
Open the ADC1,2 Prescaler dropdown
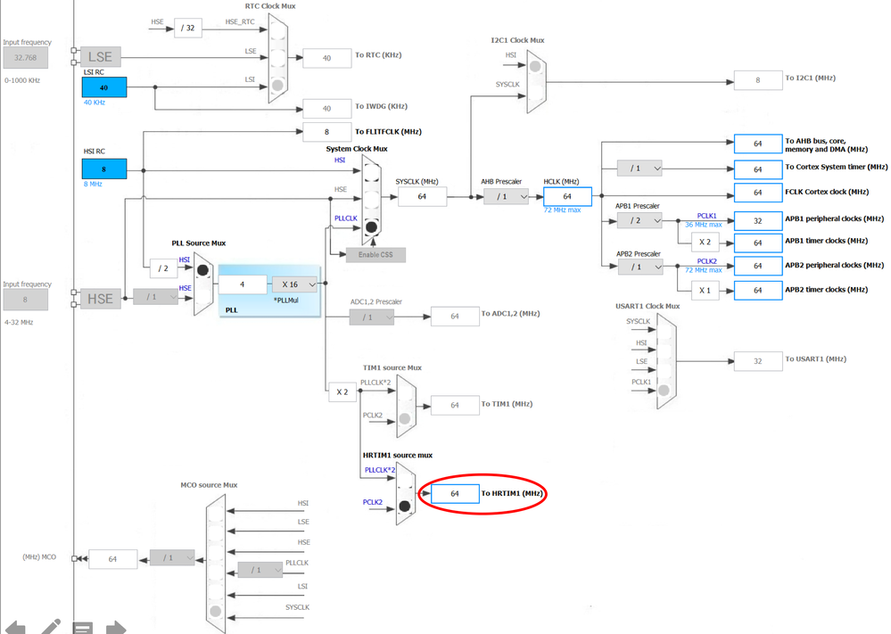[x=372, y=317]
